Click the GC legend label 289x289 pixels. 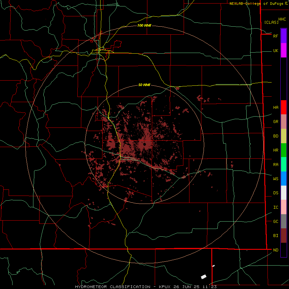tap(276, 221)
